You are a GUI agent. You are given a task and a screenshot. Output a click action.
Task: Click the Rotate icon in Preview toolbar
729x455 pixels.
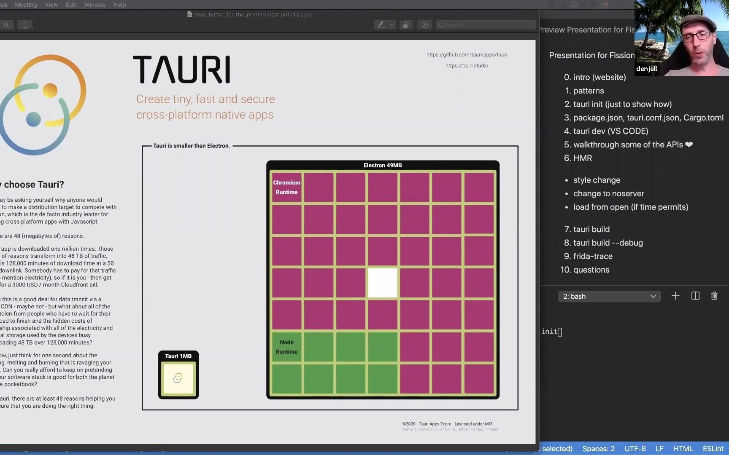tap(406, 25)
